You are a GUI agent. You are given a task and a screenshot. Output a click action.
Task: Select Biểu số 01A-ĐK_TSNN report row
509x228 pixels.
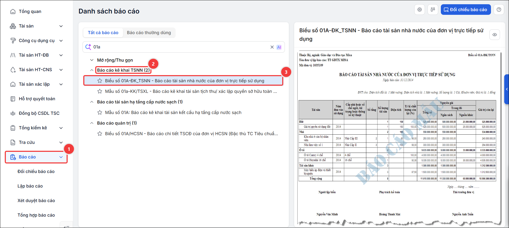click(x=184, y=81)
